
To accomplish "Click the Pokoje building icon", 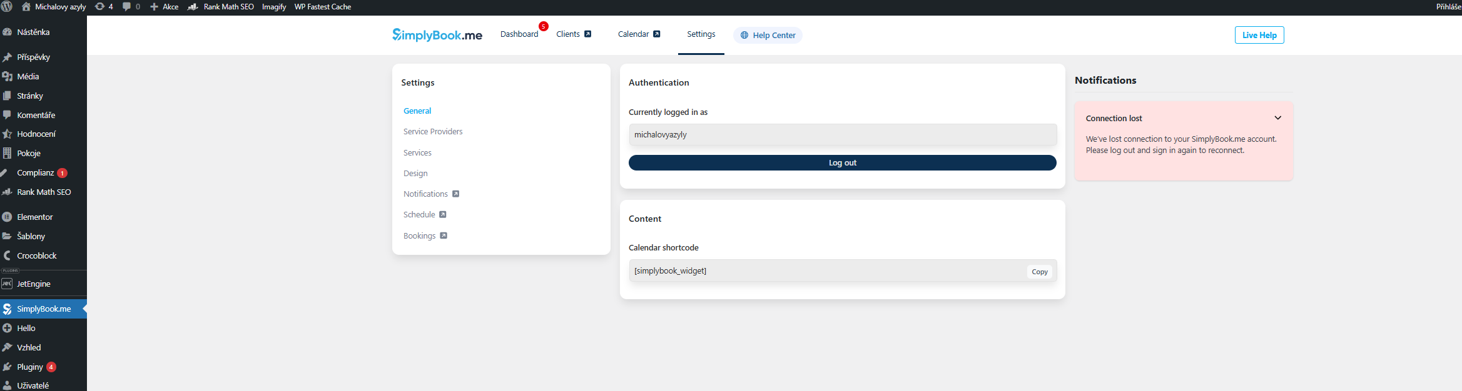I will coord(7,153).
